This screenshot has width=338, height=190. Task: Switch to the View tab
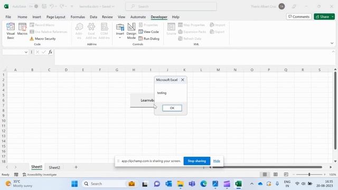(121, 17)
